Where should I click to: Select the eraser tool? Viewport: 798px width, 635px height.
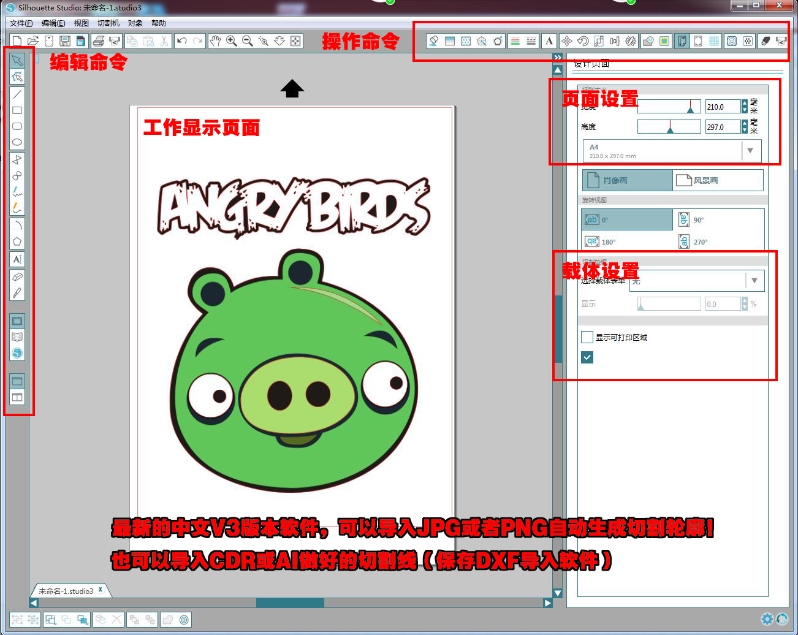pos(17,277)
